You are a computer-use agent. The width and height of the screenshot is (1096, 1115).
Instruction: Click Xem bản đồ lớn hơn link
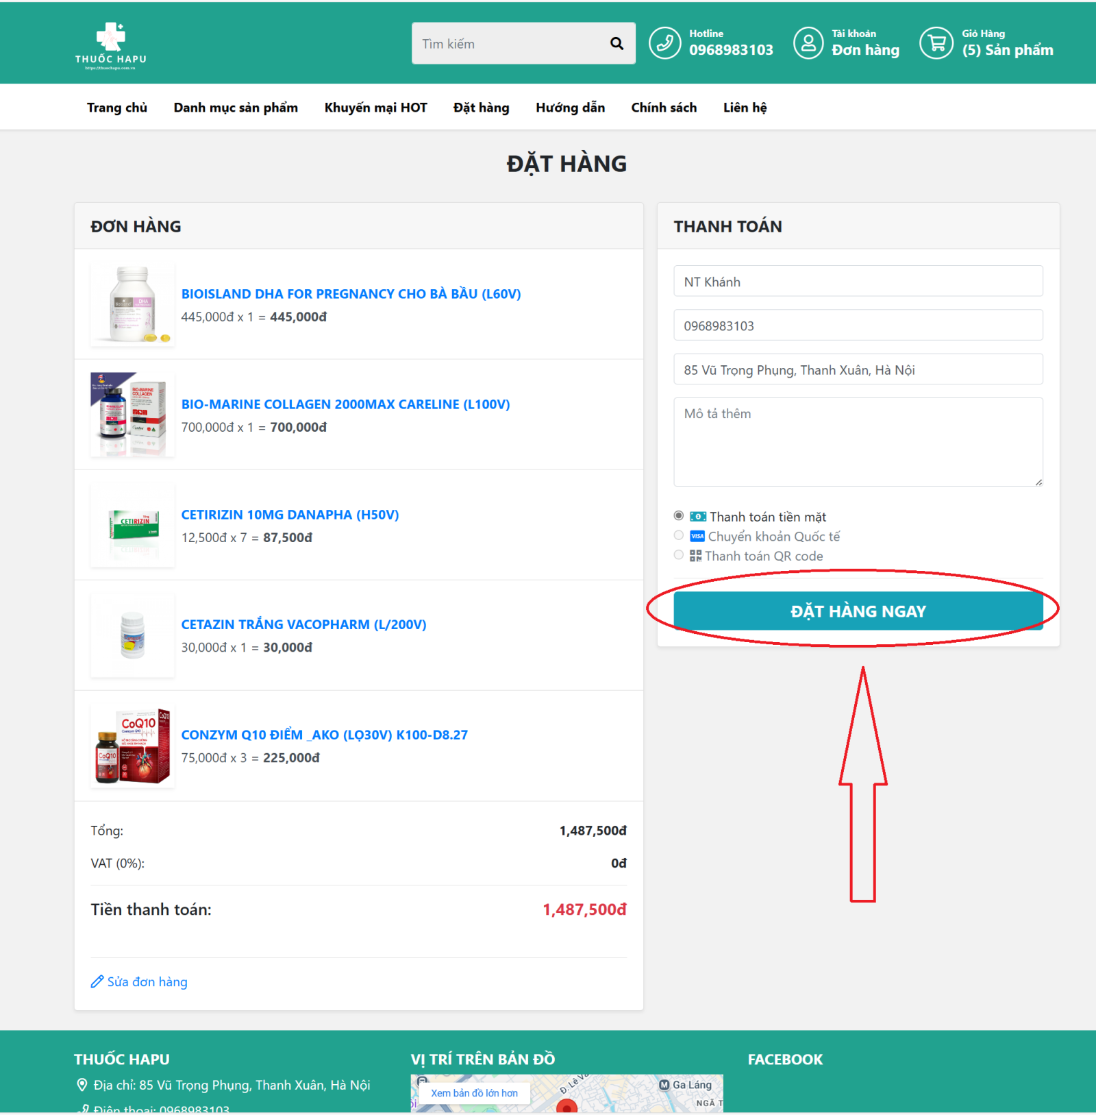474,1093
